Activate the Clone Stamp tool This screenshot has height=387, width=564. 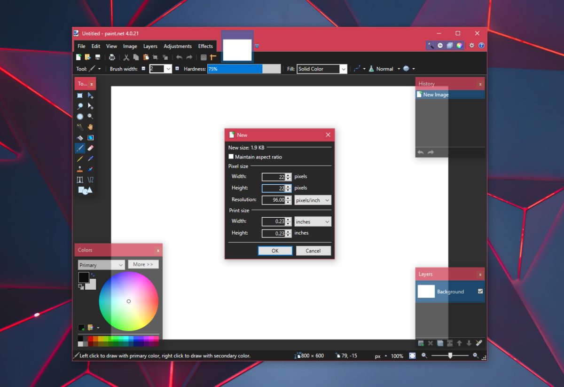point(79,169)
